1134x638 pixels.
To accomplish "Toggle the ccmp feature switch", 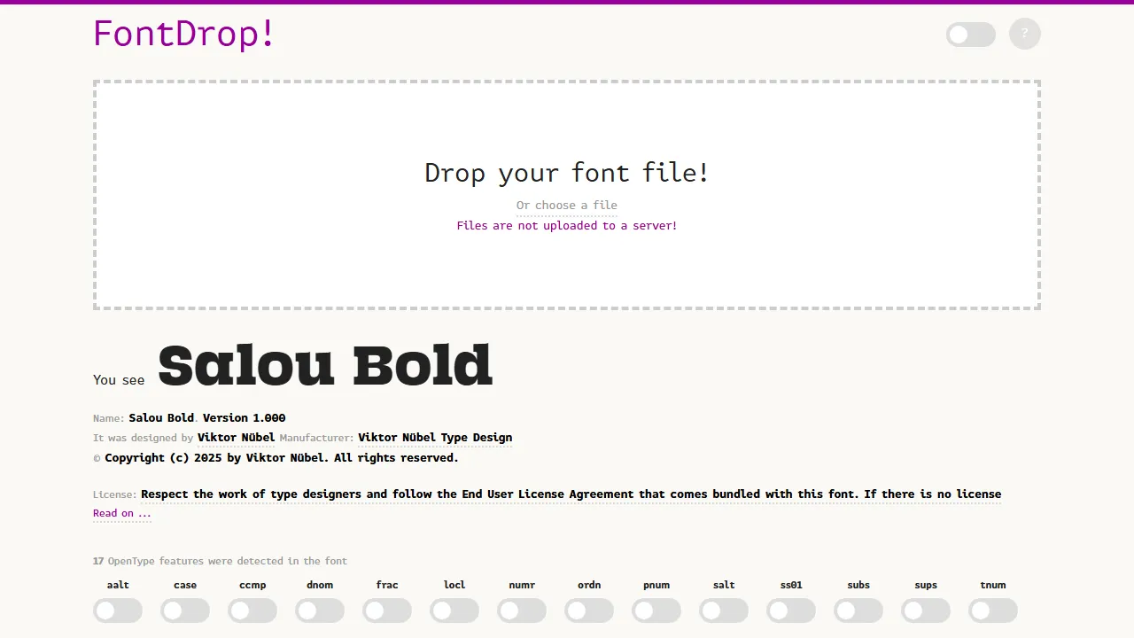I will point(252,611).
